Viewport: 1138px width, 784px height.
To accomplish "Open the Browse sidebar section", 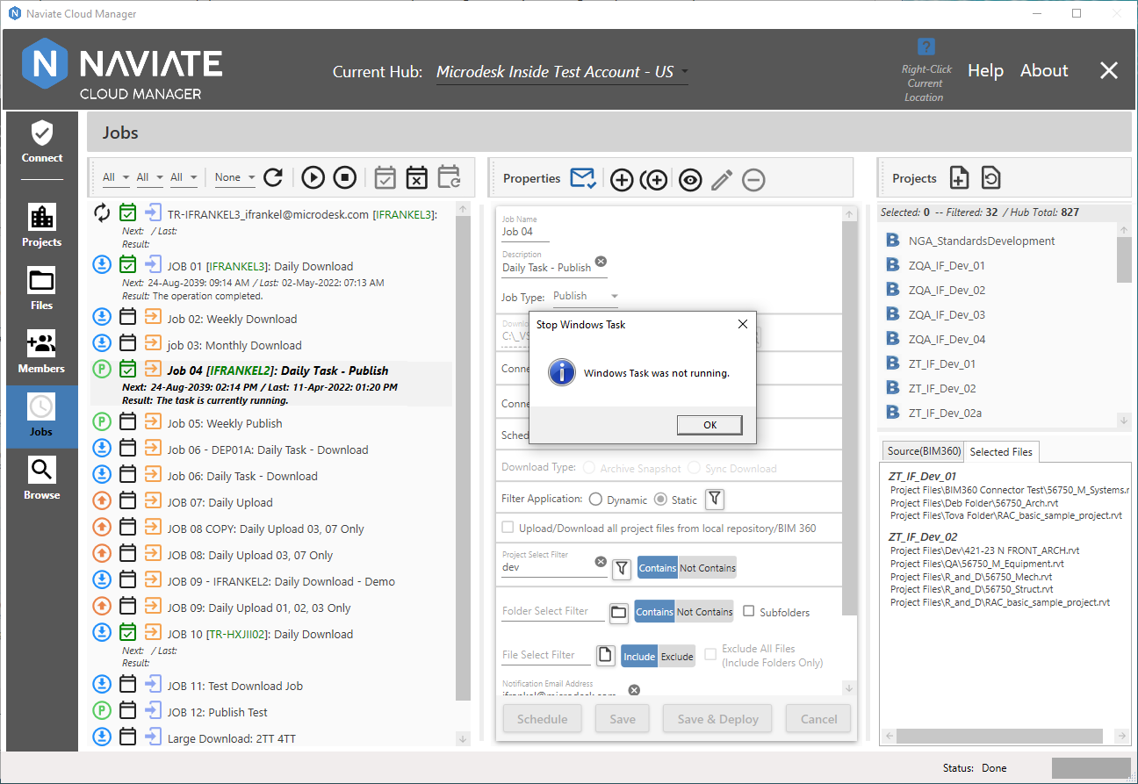I will coord(42,479).
